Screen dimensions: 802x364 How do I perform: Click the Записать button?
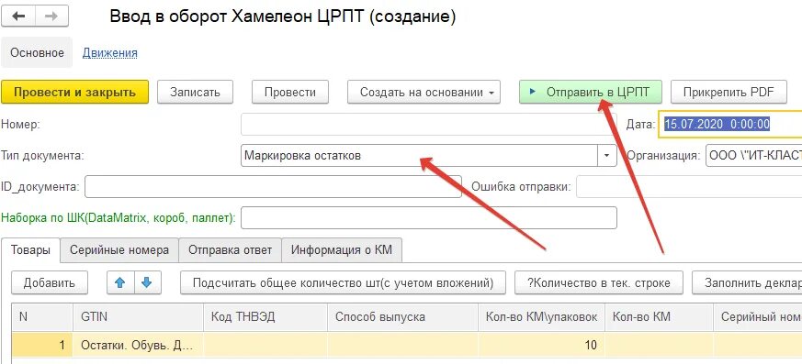tap(195, 92)
